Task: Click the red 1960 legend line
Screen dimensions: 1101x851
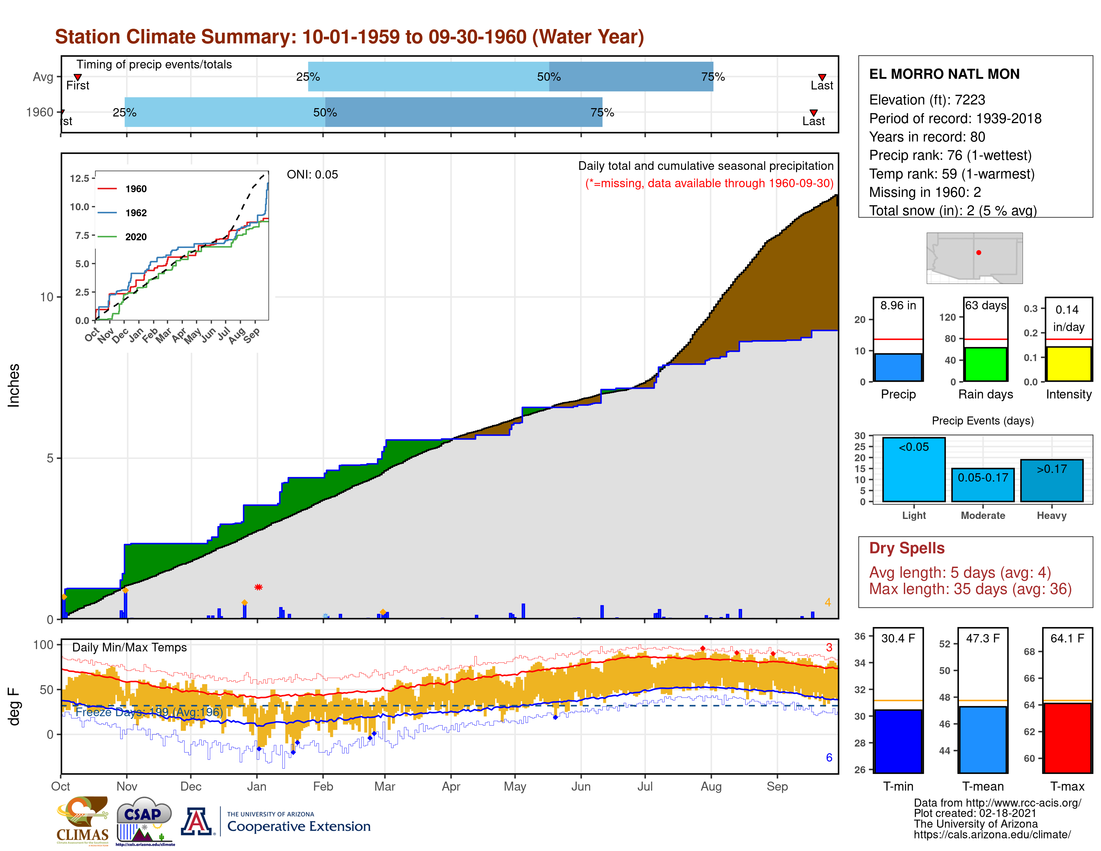Action: click(x=107, y=189)
